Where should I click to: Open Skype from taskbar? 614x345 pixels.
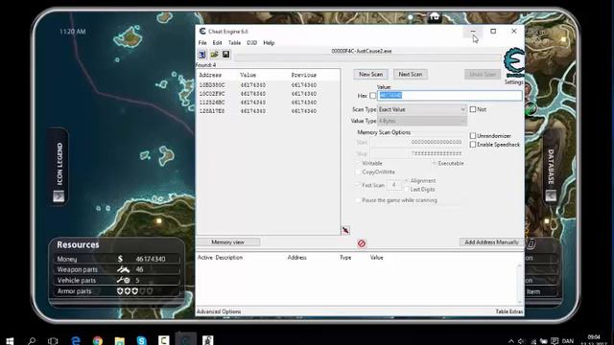pos(141,341)
